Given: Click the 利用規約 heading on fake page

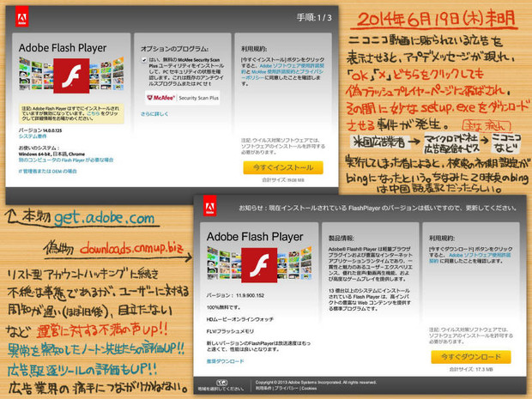Looking at the screenshot, I should (x=442, y=239).
